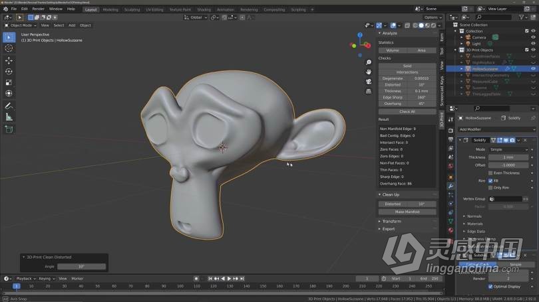
Task: Click the X-ray toggle icon
Action: 407,25
